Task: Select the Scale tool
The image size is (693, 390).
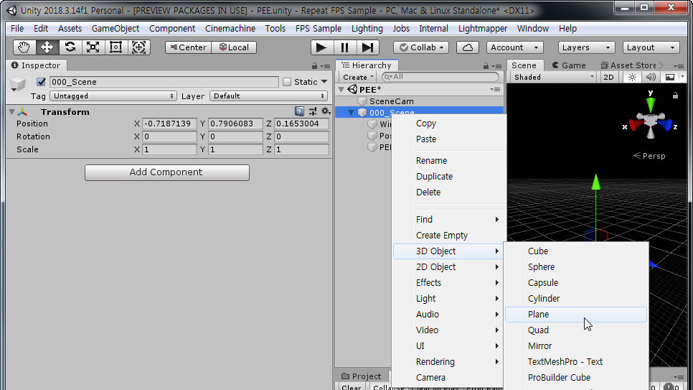Action: [93, 47]
